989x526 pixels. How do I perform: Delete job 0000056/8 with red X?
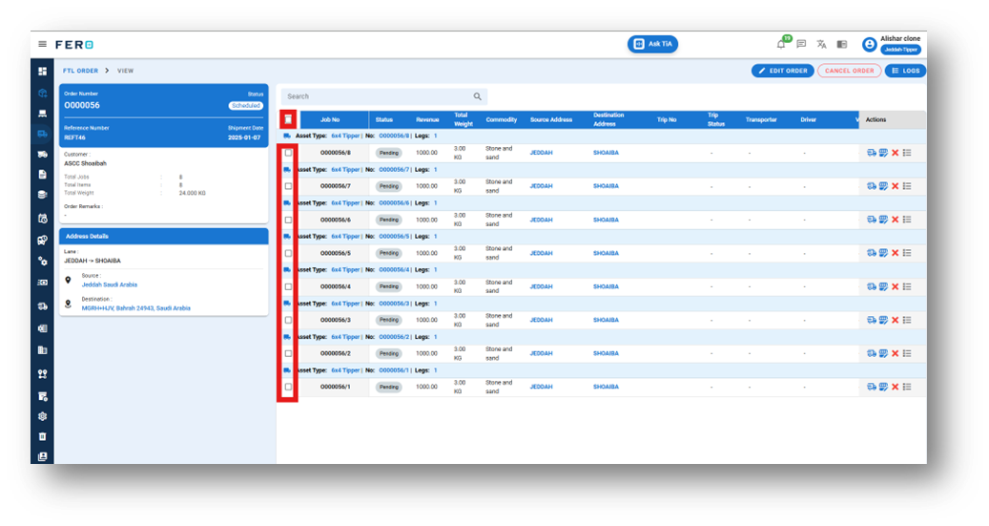point(895,153)
